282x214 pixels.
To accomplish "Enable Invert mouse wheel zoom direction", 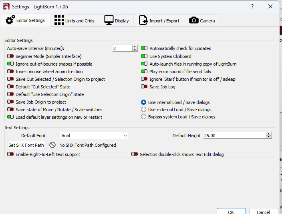I will 10,71.
